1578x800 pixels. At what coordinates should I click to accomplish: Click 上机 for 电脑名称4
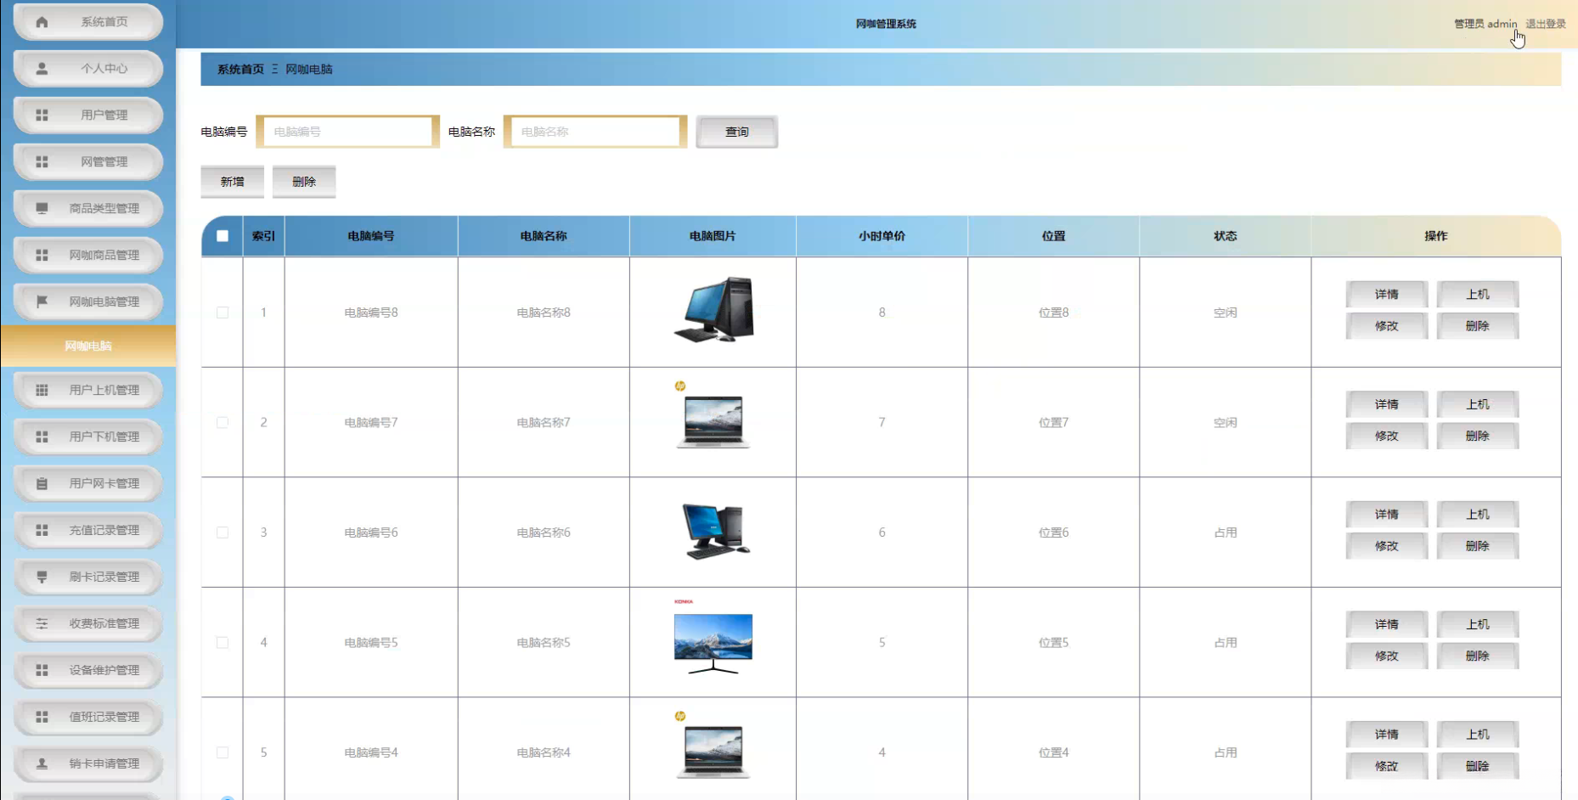pyautogui.click(x=1478, y=734)
